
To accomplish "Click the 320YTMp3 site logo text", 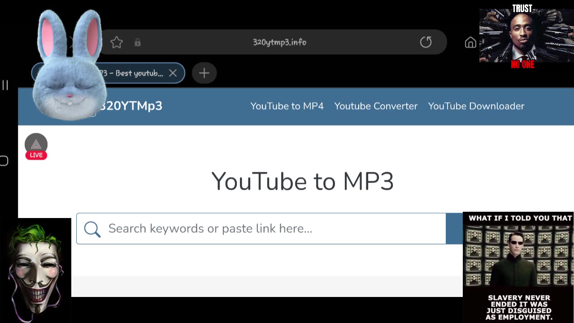I will (130, 106).
